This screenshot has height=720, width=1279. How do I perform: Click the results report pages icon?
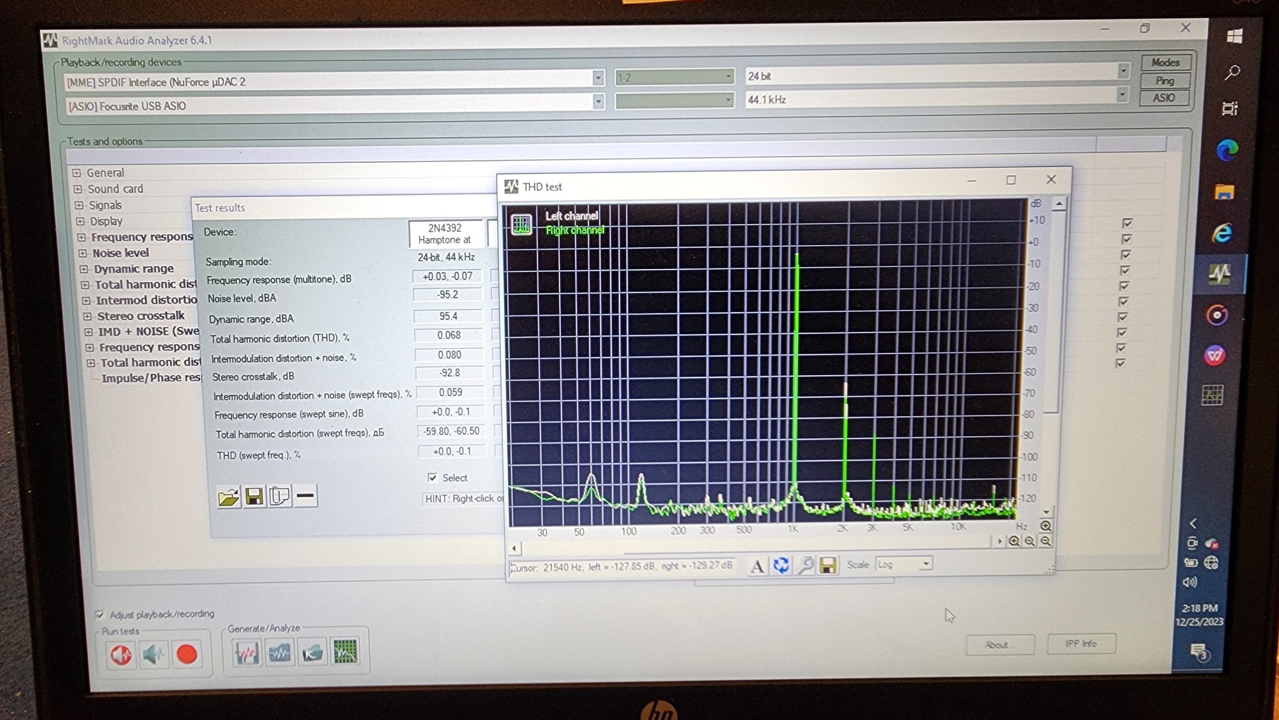tap(280, 497)
